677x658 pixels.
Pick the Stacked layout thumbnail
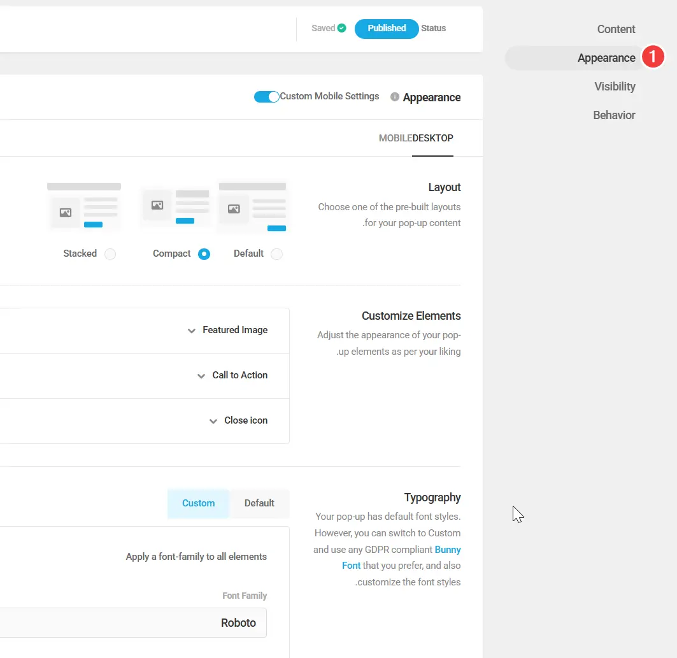84,206
